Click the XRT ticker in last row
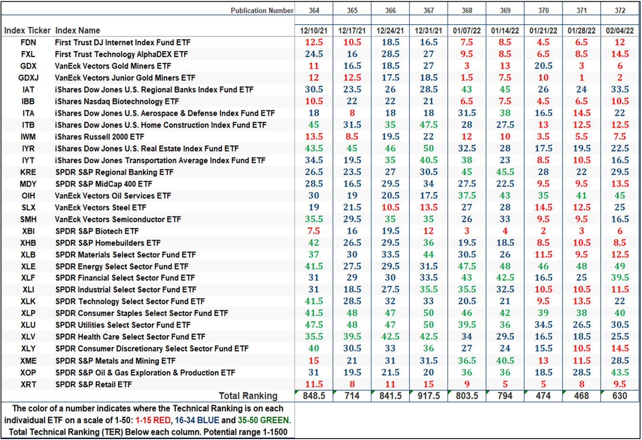This screenshot has width=642, height=440. [28, 384]
